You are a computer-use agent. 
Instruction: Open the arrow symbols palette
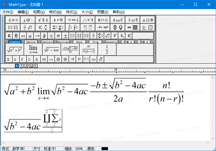[x=73, y=20]
